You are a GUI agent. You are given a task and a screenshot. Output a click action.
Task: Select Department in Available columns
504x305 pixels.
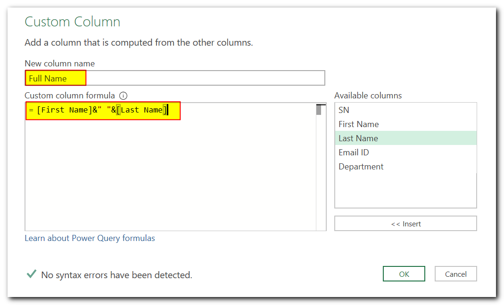coord(405,167)
